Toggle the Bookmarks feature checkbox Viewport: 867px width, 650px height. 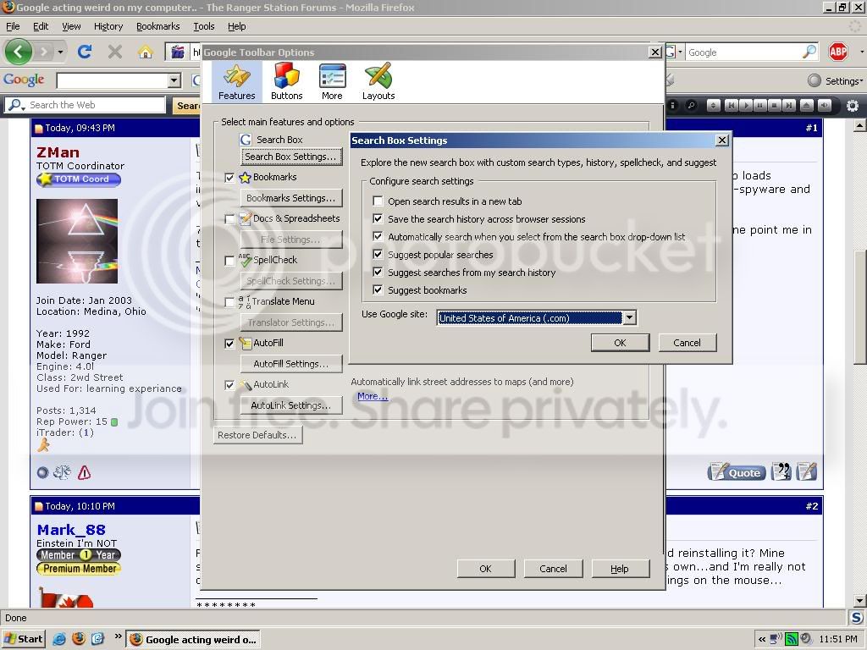coord(229,178)
